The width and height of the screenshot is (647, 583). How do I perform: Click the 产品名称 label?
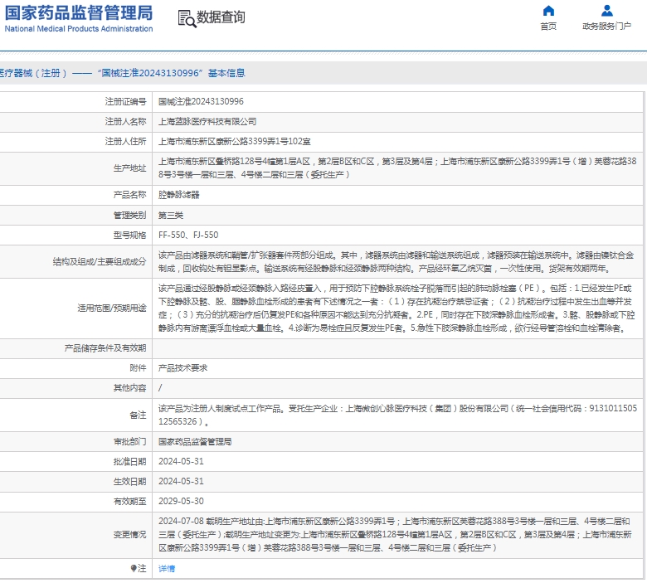pos(129,195)
